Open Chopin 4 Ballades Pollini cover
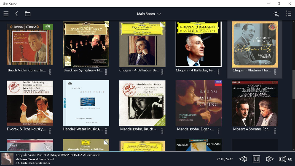This screenshot has width=295, height=166. pyautogui.click(x=198, y=44)
